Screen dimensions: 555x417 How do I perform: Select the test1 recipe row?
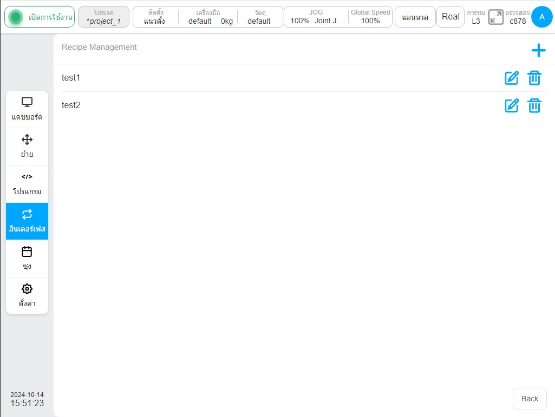pyautogui.click(x=304, y=78)
